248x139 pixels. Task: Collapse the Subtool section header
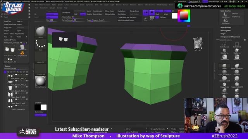8,66
